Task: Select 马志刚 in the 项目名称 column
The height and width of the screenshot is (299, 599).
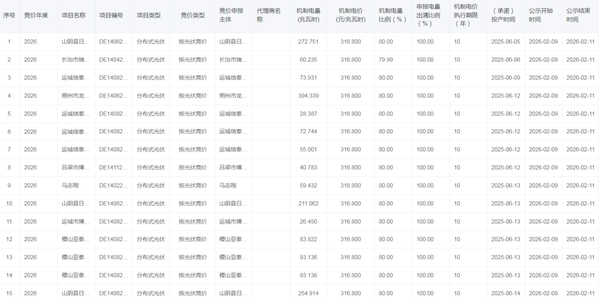Action: pos(71,186)
